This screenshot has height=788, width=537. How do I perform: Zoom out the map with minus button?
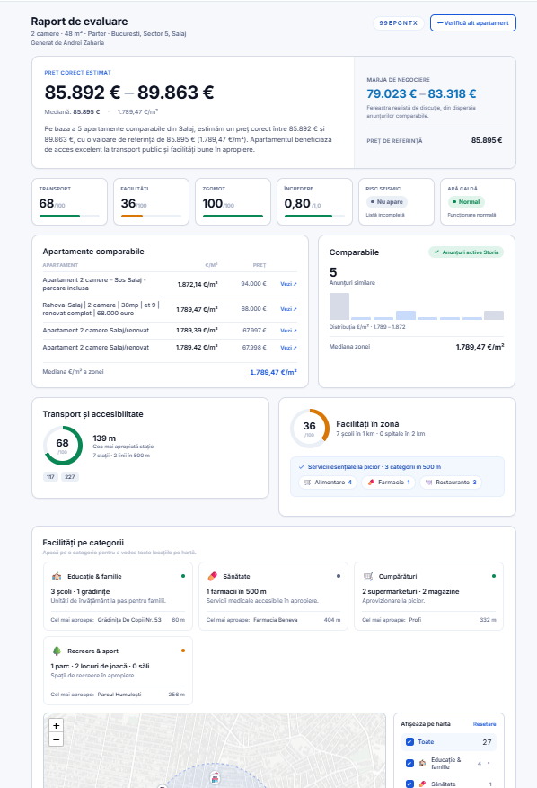(x=57, y=739)
